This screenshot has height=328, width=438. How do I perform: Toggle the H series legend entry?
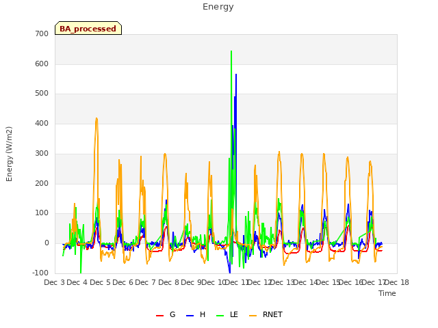pos(196,314)
